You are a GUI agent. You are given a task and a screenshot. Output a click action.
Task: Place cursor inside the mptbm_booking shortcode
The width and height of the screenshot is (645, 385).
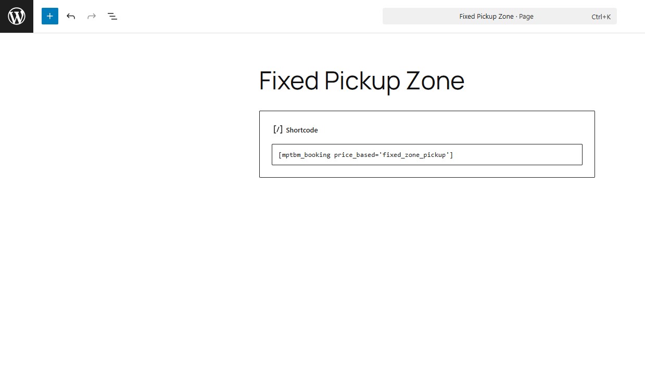[x=365, y=154]
